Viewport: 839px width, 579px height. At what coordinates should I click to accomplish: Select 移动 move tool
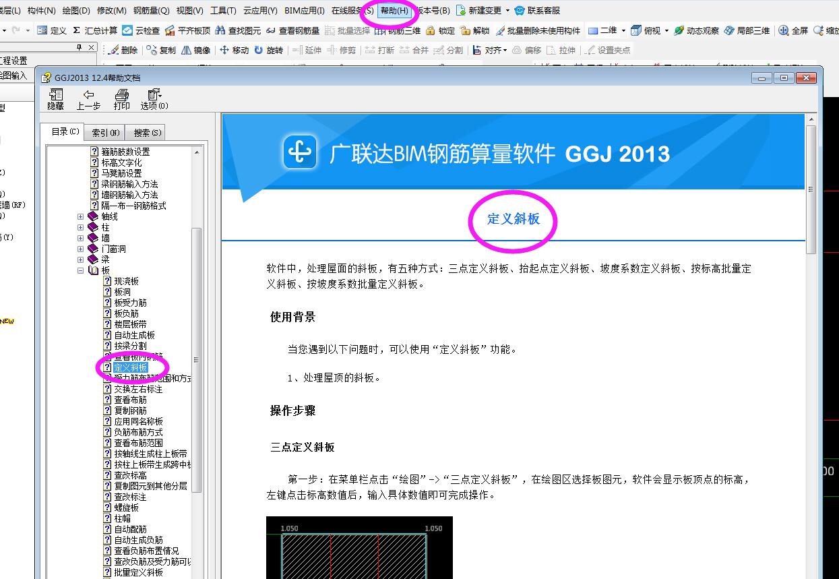click(235, 50)
